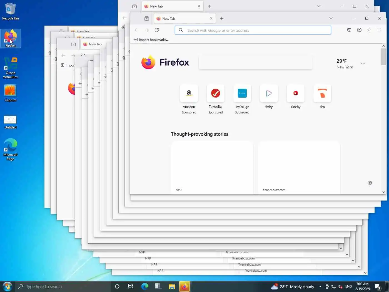The width and height of the screenshot is (389, 292).
Task: Go back using front window's back arrow
Action: (x=137, y=30)
